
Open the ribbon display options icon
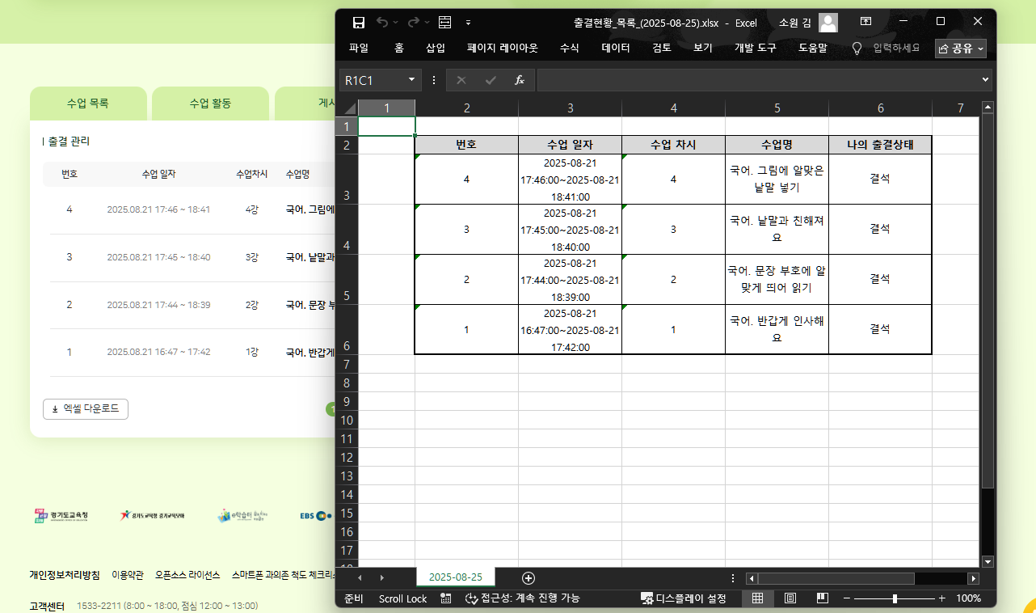(x=865, y=22)
